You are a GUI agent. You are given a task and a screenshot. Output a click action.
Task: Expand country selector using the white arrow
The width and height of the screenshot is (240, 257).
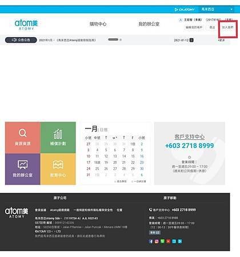(x=231, y=9)
